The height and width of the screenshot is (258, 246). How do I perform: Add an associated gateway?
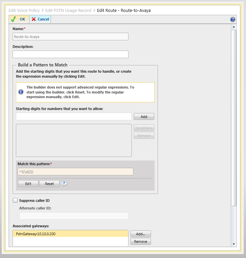141,234
